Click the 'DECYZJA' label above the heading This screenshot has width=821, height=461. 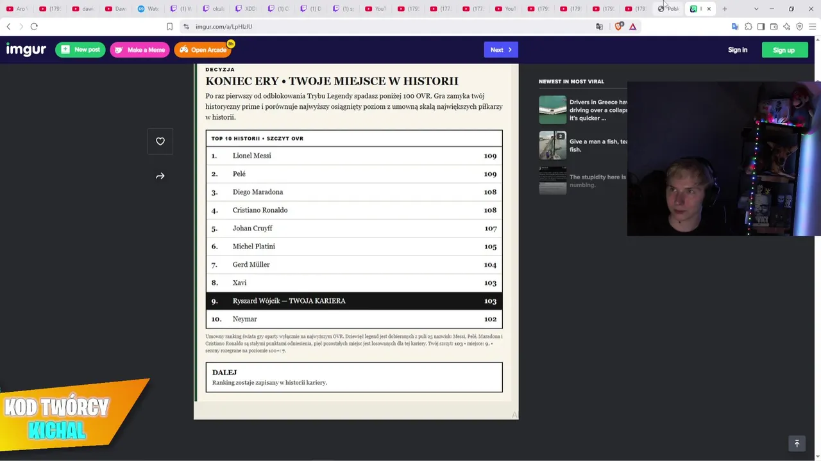[220, 69]
